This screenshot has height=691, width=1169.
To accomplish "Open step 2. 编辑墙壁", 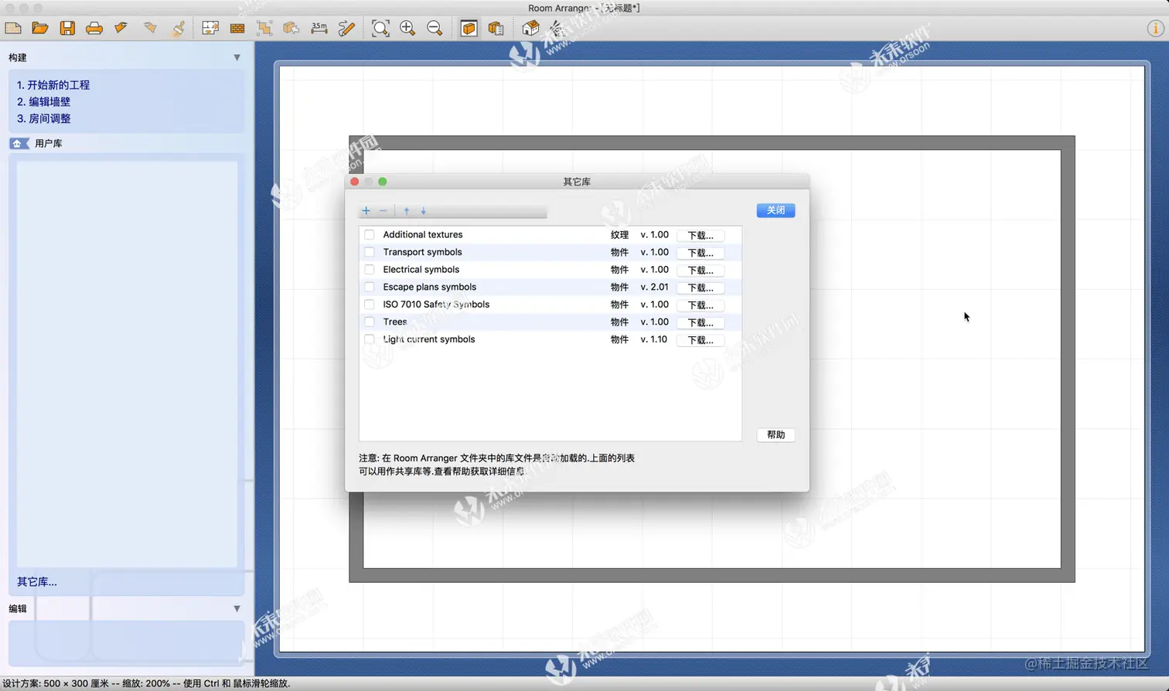I will coord(43,102).
